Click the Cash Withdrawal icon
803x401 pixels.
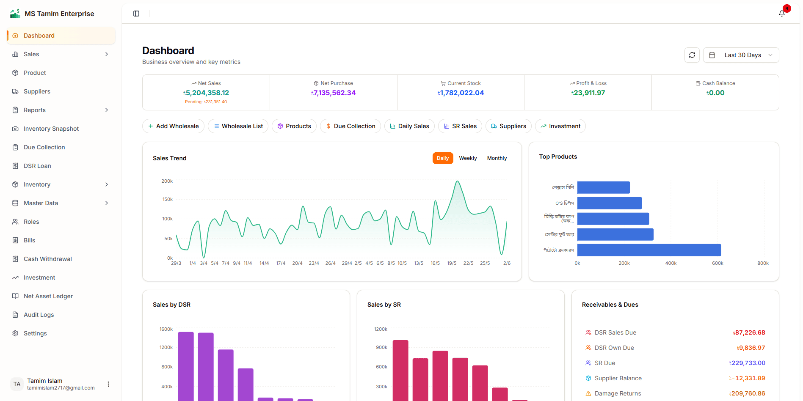[15, 259]
